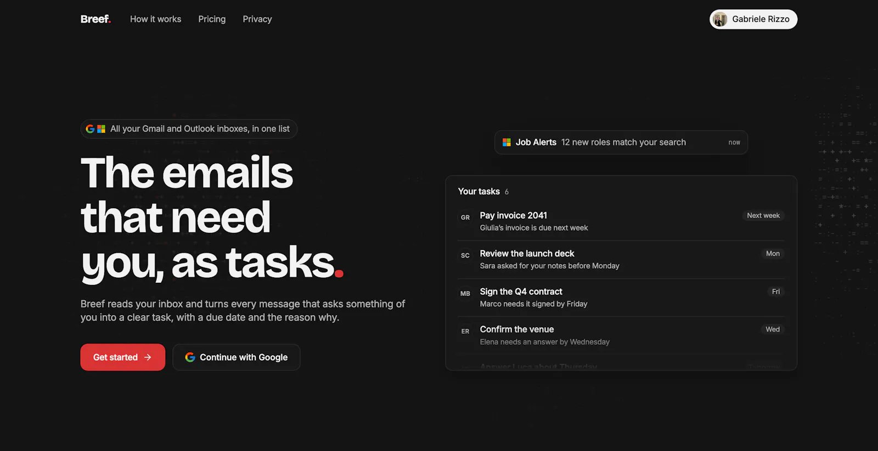Click the Your tasks heading
878x451 pixels.
[x=479, y=191]
